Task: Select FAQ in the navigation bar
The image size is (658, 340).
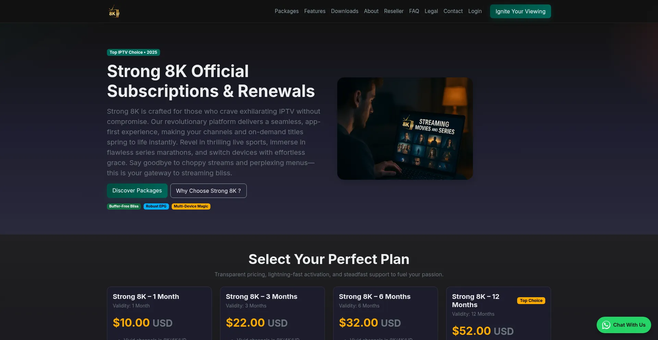Action: tap(414, 11)
